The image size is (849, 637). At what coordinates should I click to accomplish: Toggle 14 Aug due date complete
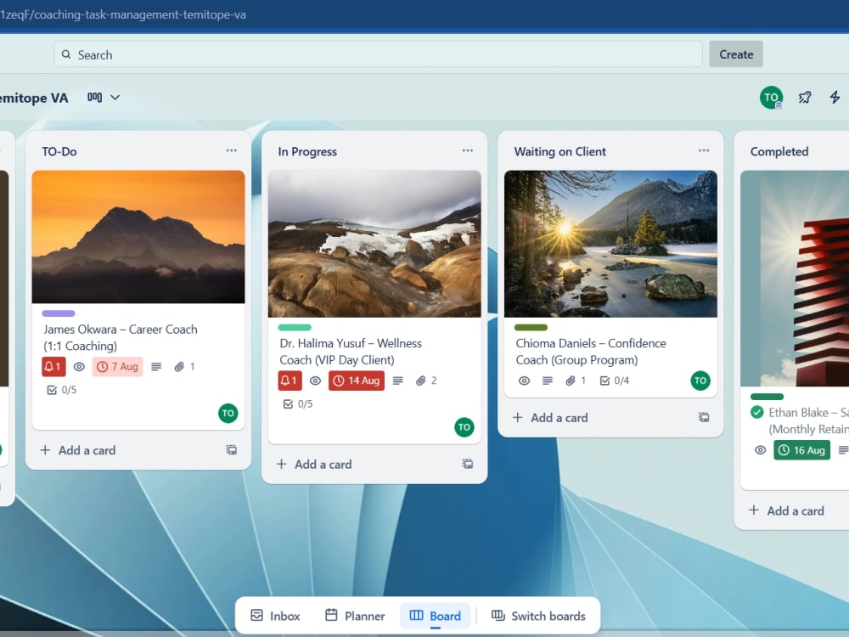tap(357, 381)
